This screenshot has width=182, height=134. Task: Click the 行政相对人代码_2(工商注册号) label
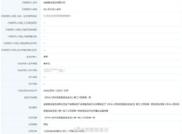[22, 23]
